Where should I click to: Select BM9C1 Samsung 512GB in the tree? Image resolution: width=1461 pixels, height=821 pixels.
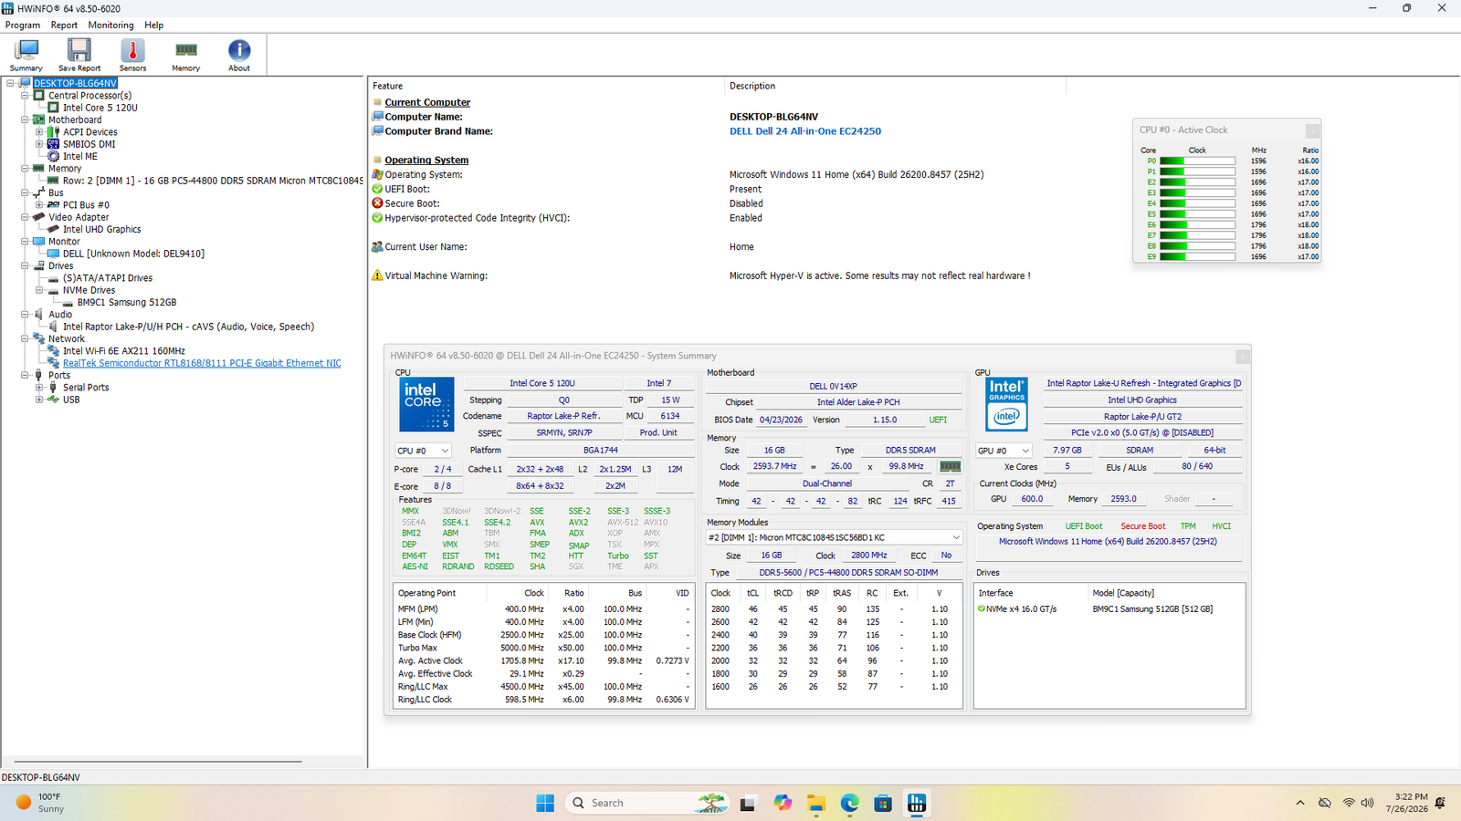point(127,302)
